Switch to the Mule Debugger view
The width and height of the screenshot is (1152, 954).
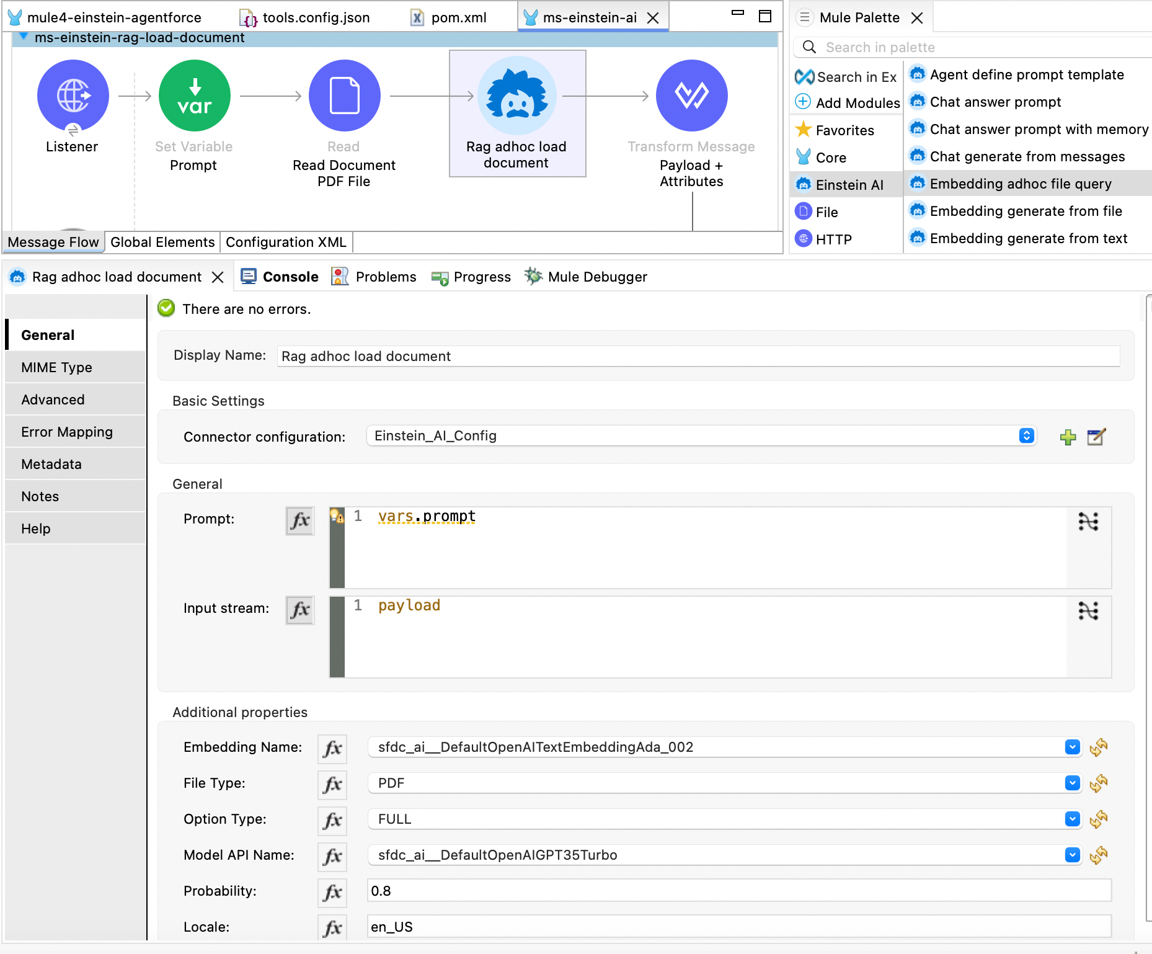tap(586, 277)
